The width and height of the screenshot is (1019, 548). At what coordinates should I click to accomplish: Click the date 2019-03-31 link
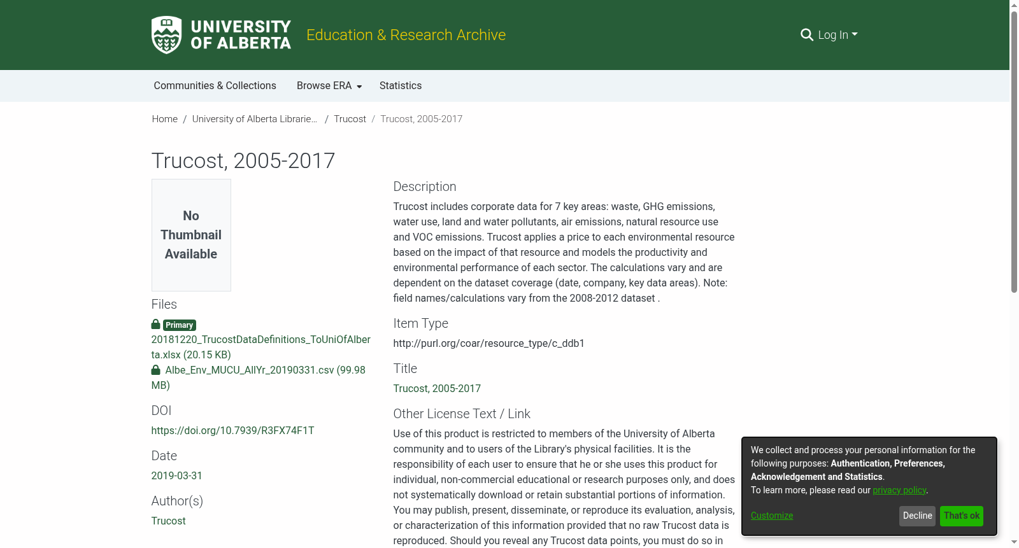176,476
